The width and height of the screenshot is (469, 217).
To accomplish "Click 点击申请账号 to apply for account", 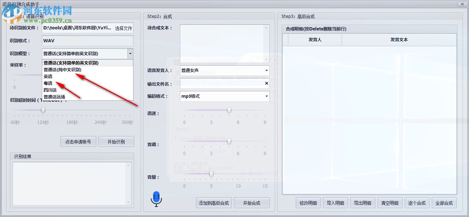I will point(78,141).
